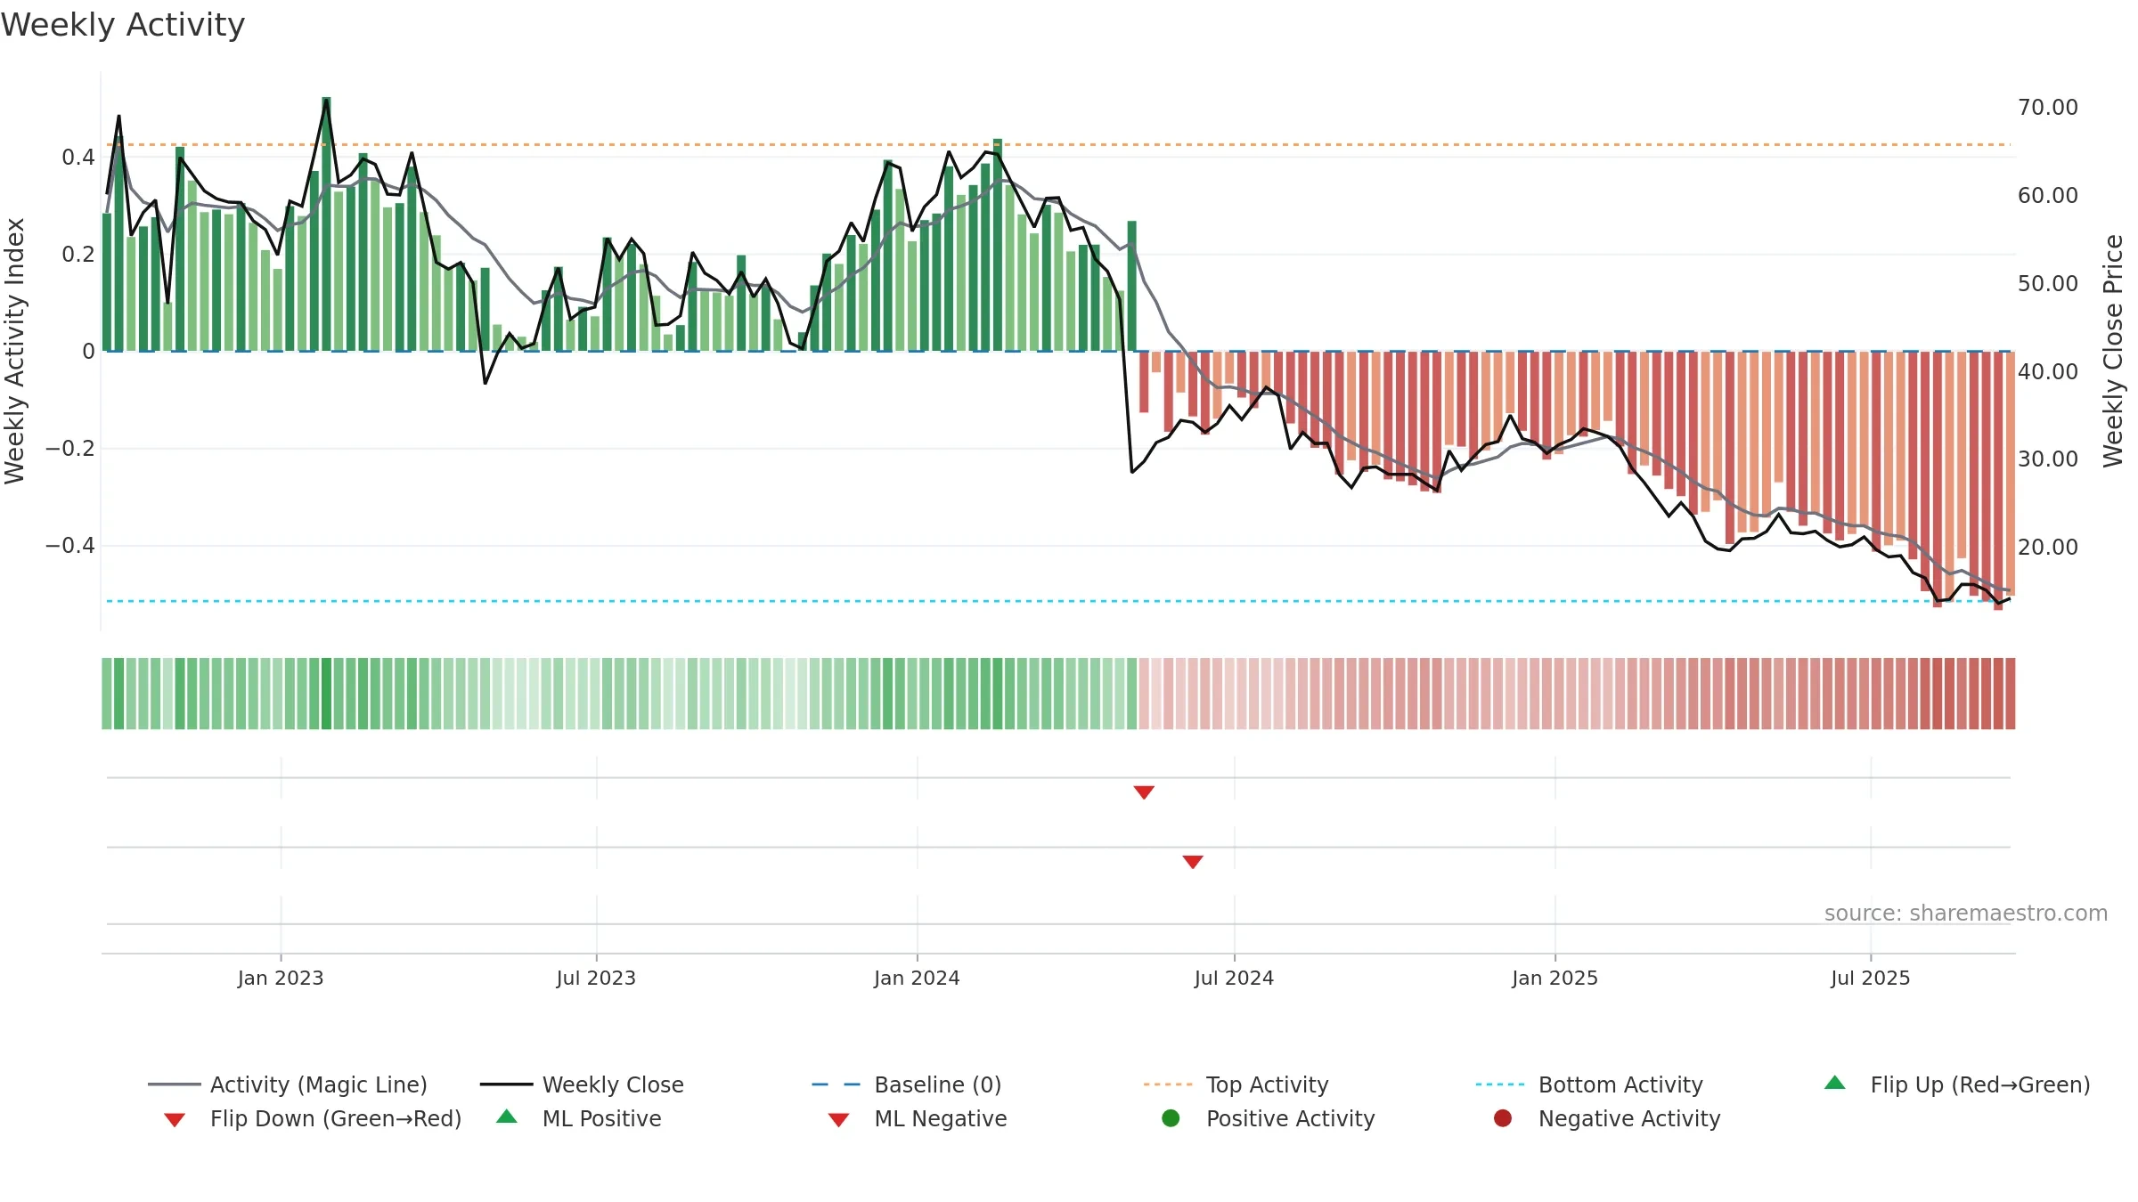The width and height of the screenshot is (2138, 1202).
Task: Click the 50.00 price axis label
Action: (x=2047, y=283)
